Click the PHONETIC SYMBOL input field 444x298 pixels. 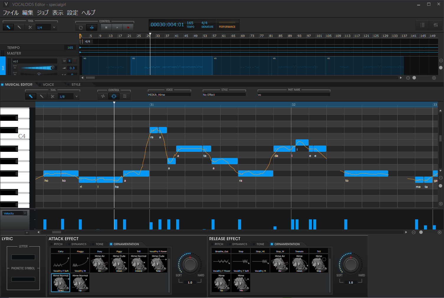click(x=23, y=279)
